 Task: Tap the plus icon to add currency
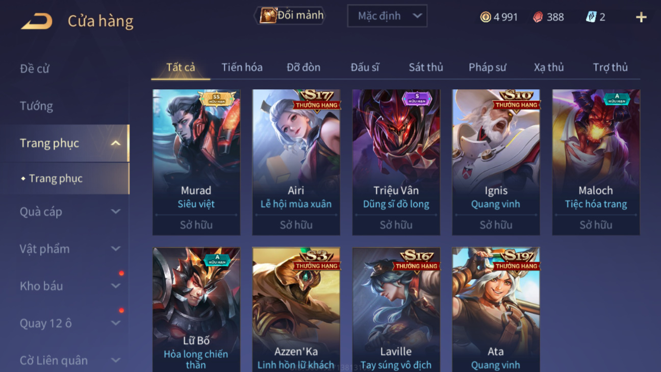pos(641,17)
